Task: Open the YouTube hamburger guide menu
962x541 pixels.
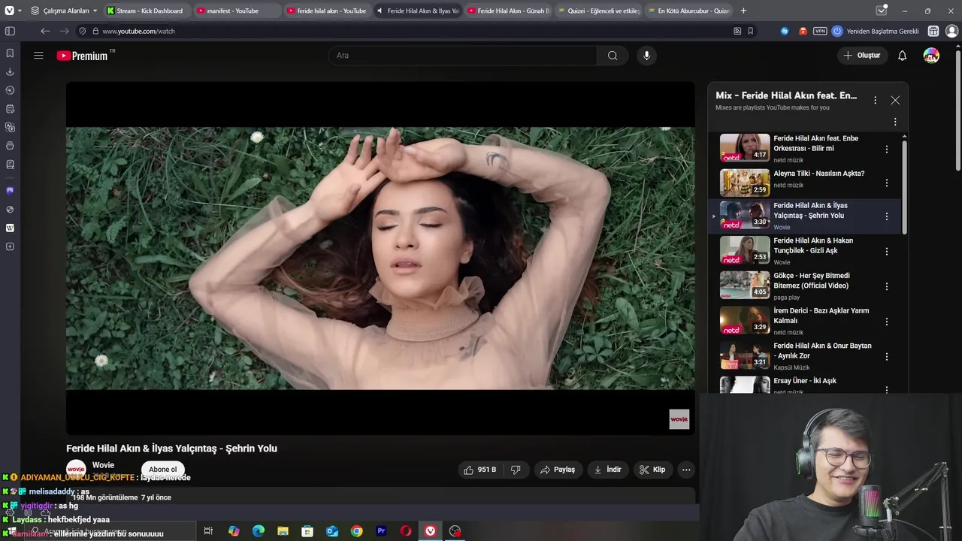Action: tap(38, 56)
